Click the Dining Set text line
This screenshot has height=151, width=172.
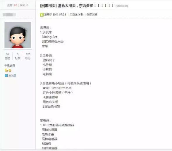(49, 37)
